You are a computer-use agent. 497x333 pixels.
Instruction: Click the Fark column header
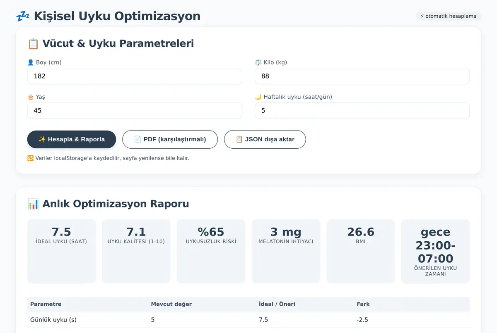363,304
